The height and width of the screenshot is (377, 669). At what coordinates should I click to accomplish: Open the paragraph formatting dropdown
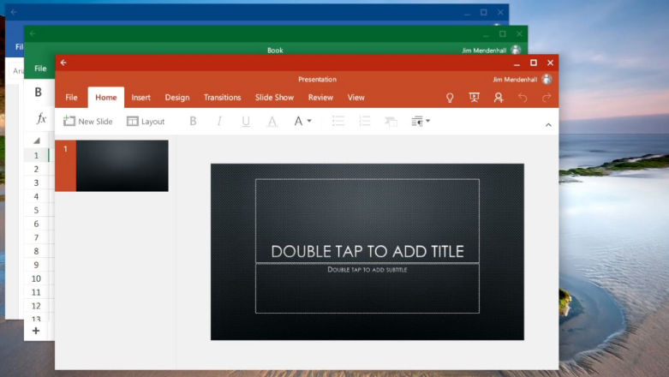[x=421, y=122]
